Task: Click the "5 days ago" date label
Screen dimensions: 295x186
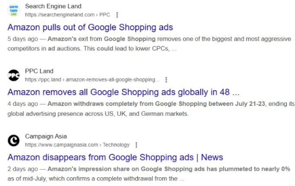Action: click(23, 39)
